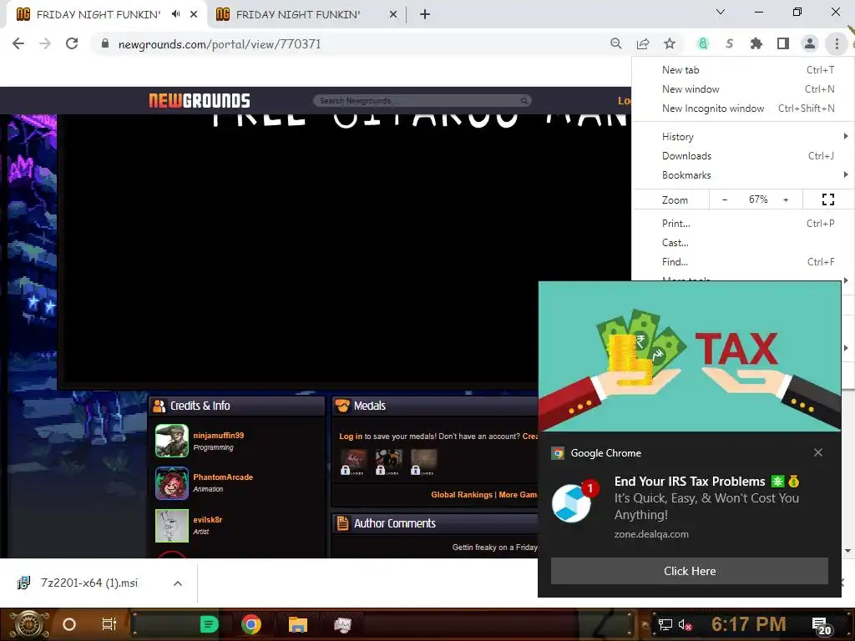
Task: Select the third locked medal
Action: click(x=423, y=462)
